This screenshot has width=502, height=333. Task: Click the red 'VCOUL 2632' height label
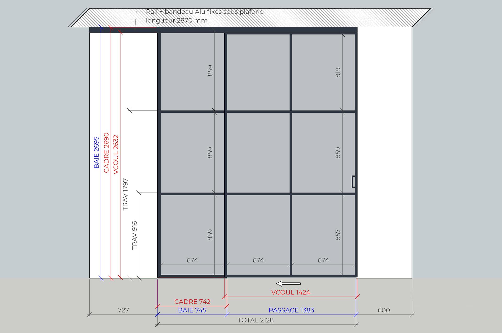[116, 154]
